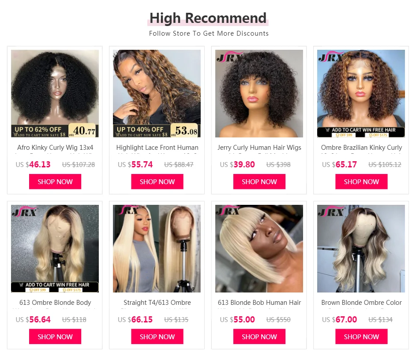Open the Jerry Curly Human Hair Wigs image
Image resolution: width=416 pixels, height=359 pixels.
pos(259,93)
